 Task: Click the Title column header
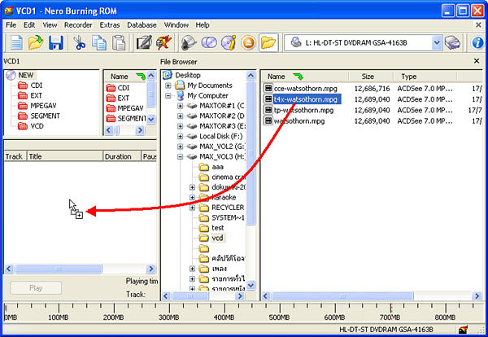[x=65, y=156]
